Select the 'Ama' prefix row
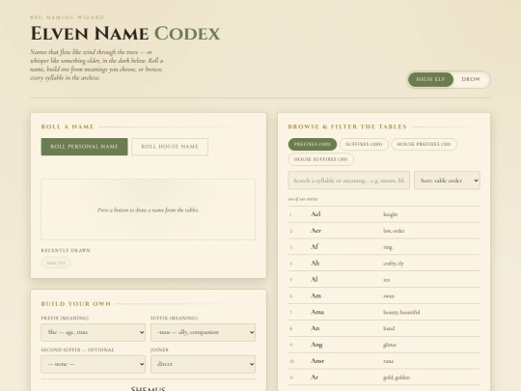 (x=384, y=312)
